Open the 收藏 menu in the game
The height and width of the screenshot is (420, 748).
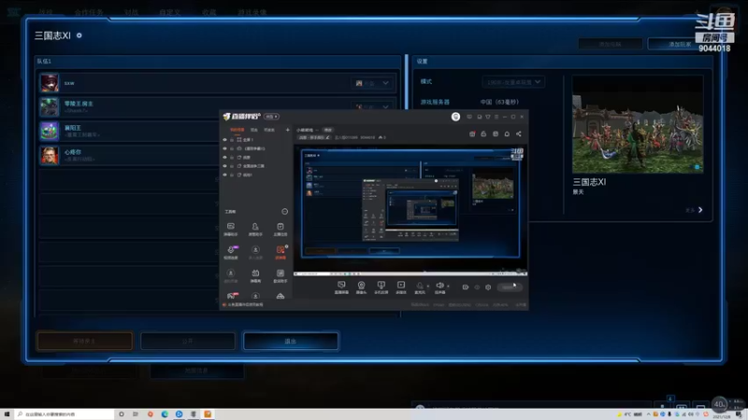(x=209, y=12)
